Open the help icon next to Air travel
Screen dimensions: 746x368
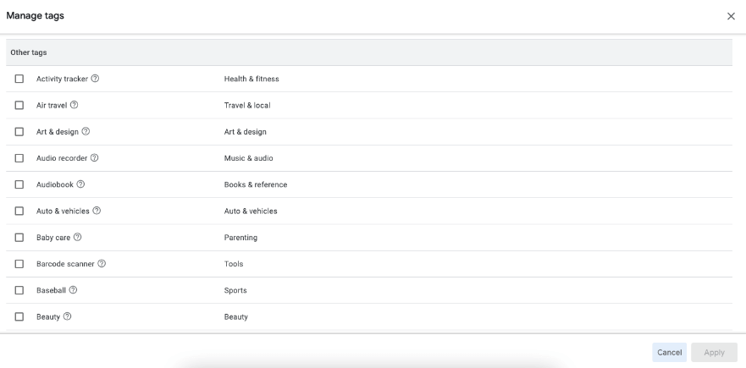(75, 105)
